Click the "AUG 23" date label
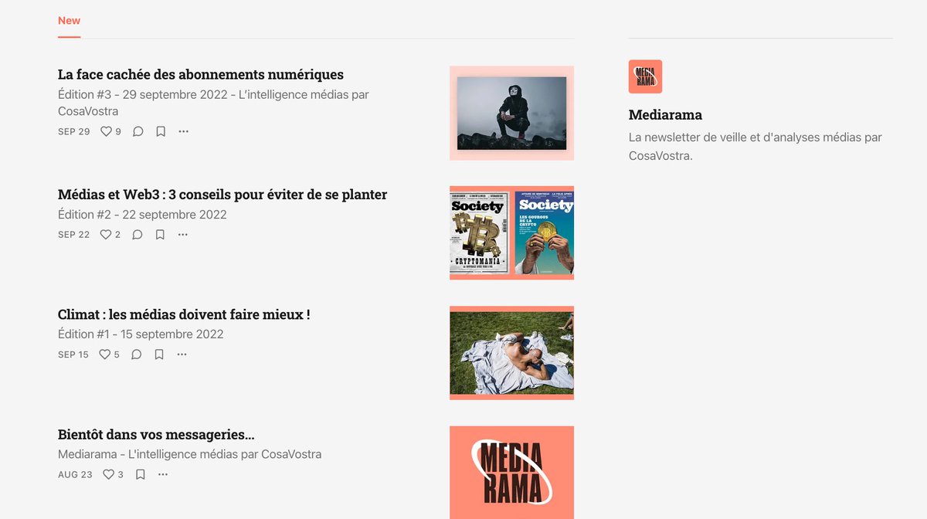Screen dimensions: 927x519 pos(75,474)
